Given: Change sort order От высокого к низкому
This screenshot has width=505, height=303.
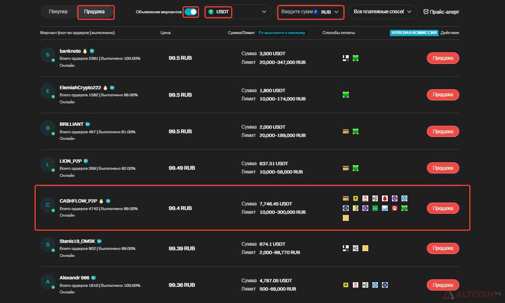Looking at the screenshot, I should click(282, 33).
